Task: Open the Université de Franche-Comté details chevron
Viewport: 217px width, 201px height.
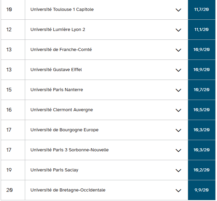Action: pos(178,50)
